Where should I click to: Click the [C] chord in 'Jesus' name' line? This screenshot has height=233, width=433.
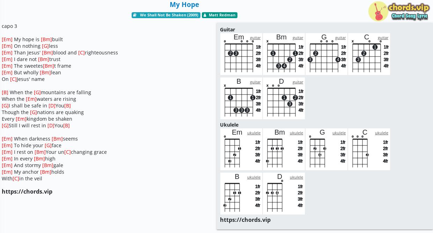coord(14,79)
